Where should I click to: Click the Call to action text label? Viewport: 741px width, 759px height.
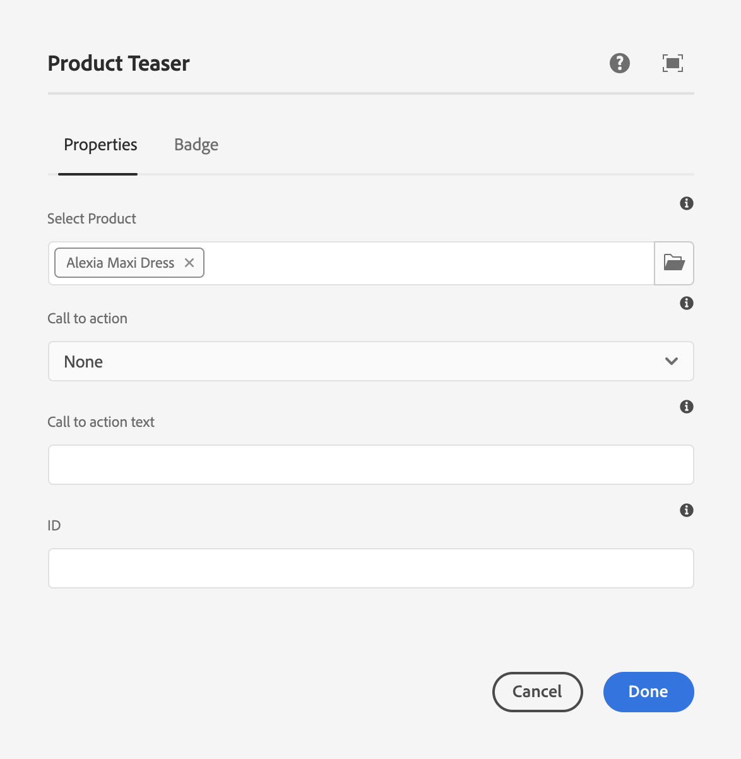pos(101,422)
